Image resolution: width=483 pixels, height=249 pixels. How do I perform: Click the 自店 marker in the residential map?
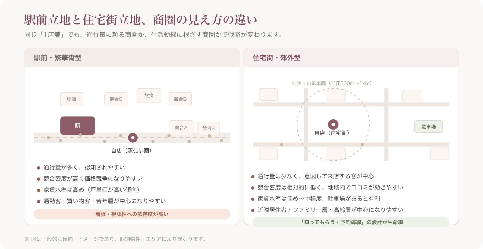(333, 125)
